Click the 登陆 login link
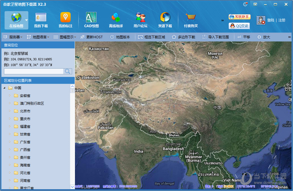The image size is (293, 191). [x=271, y=20]
